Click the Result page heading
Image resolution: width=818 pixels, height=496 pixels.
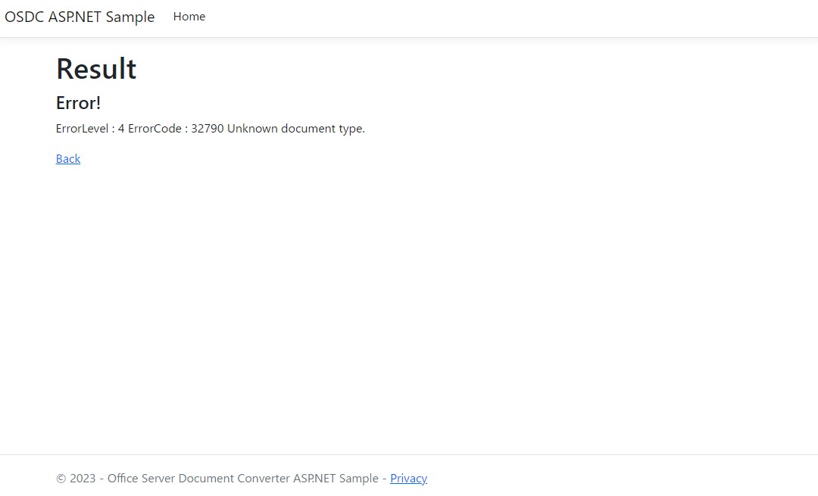tap(96, 69)
